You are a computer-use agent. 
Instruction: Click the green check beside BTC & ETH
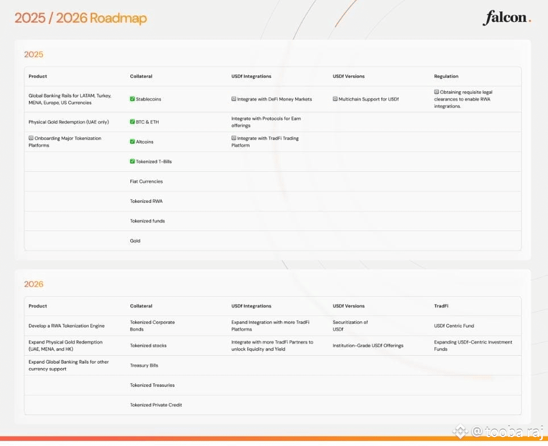[x=132, y=122]
